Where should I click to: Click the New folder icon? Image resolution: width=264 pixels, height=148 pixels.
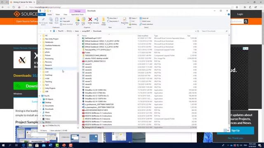[104, 19]
